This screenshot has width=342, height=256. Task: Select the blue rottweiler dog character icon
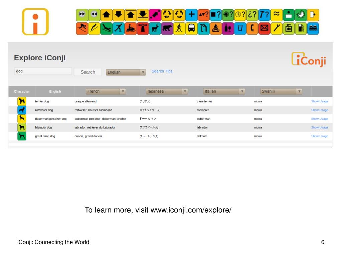pyautogui.click(x=22, y=110)
